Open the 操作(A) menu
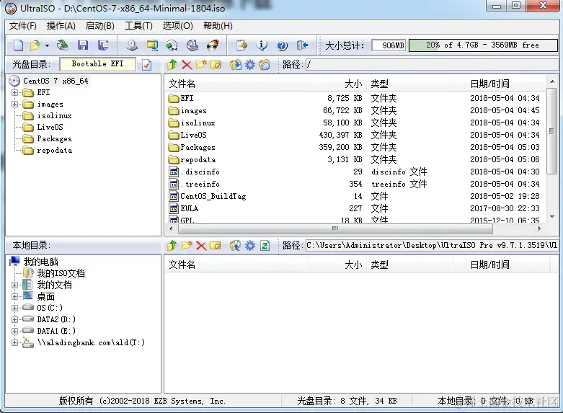This screenshot has height=413, width=563. [61, 26]
